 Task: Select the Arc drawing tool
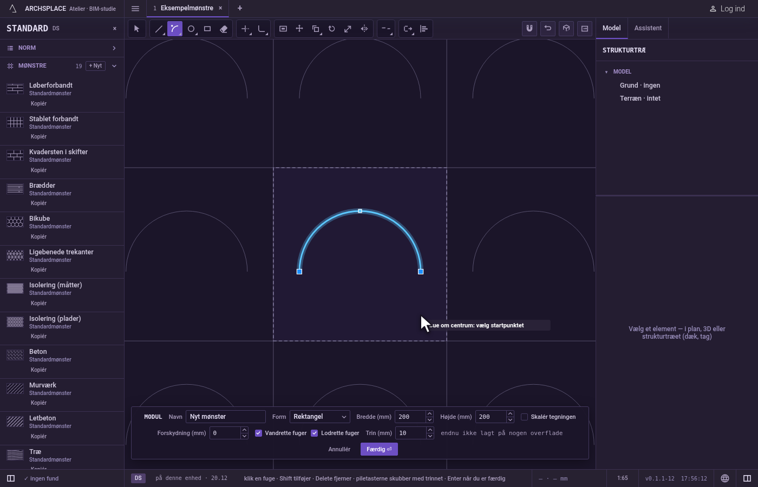point(175,29)
